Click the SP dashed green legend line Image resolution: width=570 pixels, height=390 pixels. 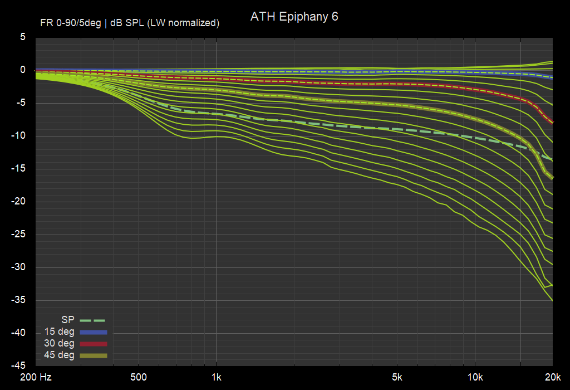(92, 320)
